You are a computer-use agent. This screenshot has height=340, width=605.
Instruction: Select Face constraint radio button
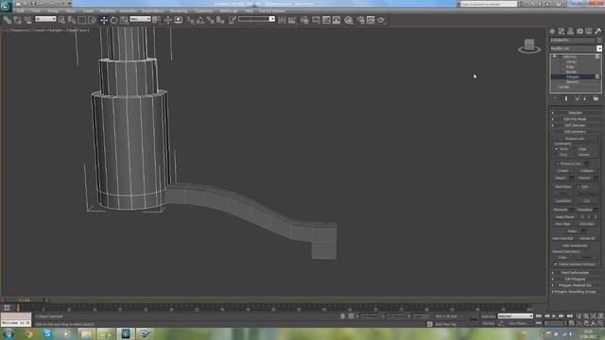pos(557,155)
